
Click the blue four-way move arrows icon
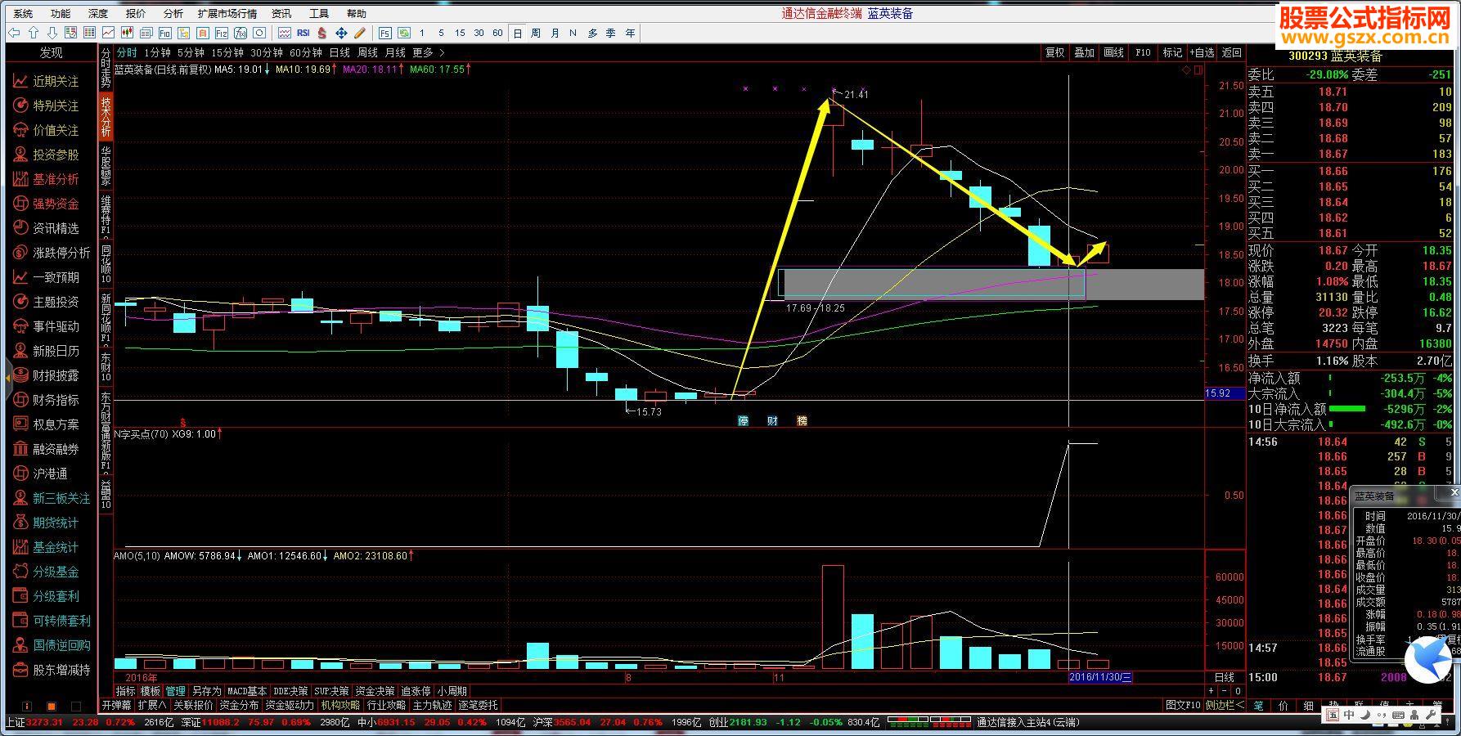coord(341,33)
